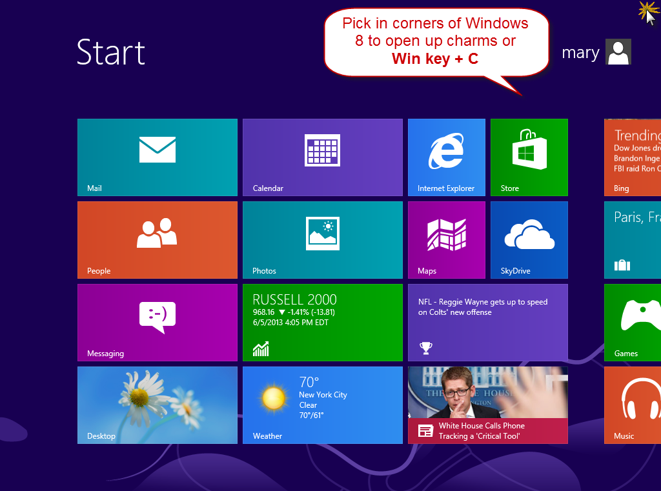Click the Music tile label
This screenshot has width=661, height=491.
(x=624, y=436)
